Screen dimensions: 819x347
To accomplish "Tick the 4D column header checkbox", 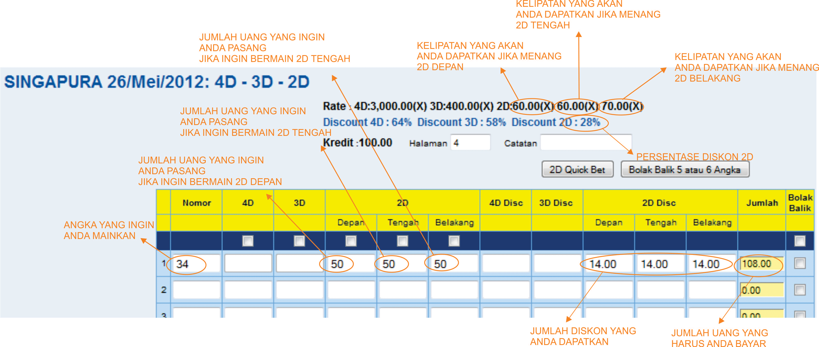I will (248, 241).
